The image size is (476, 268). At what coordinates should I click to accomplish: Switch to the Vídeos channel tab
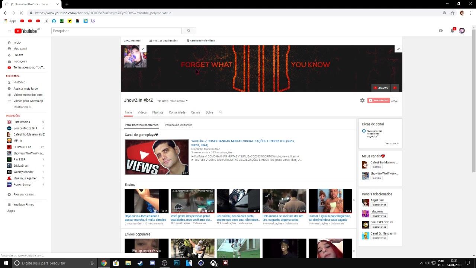(x=142, y=112)
